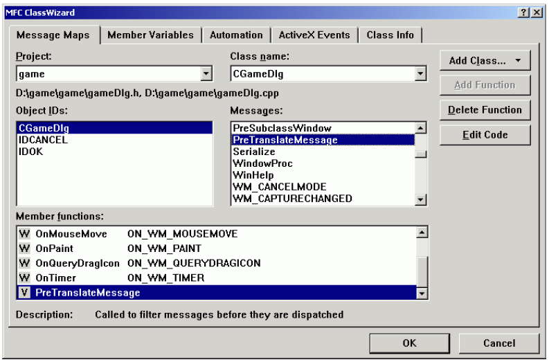The width and height of the screenshot is (549, 362).
Task: Click the disabled Add Function button
Action: click(x=485, y=85)
